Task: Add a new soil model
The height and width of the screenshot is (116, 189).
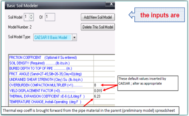Action: [98, 17]
